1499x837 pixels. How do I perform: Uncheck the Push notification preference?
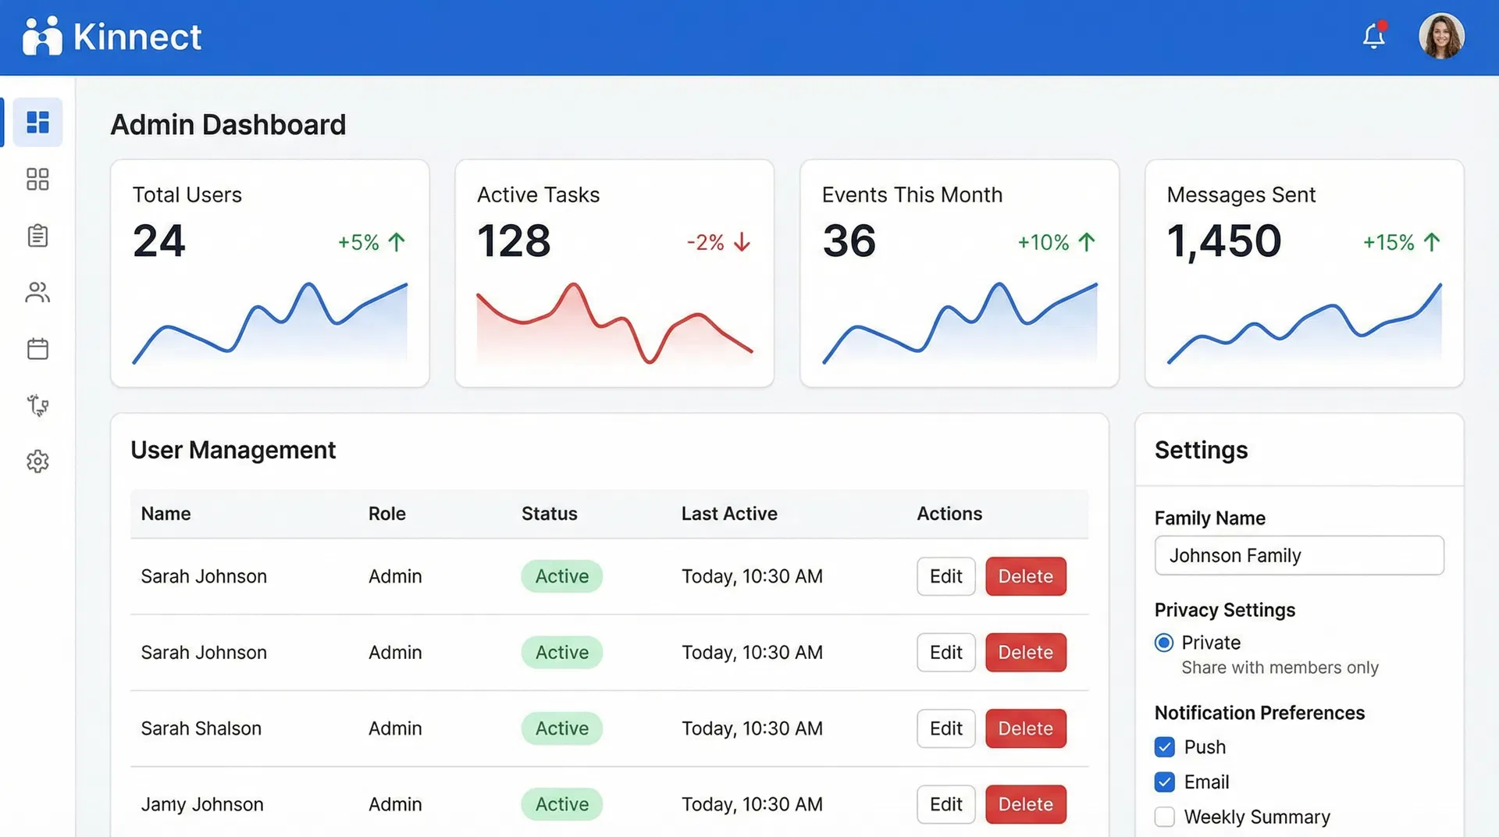tap(1164, 746)
